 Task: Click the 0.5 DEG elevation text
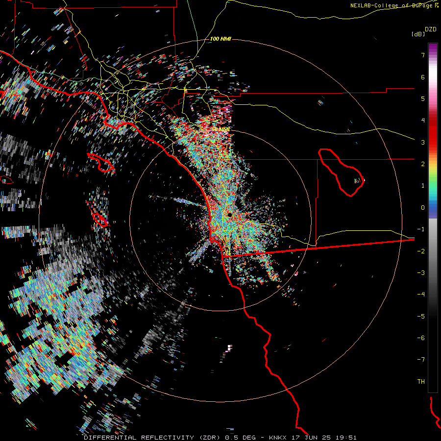pos(240,438)
